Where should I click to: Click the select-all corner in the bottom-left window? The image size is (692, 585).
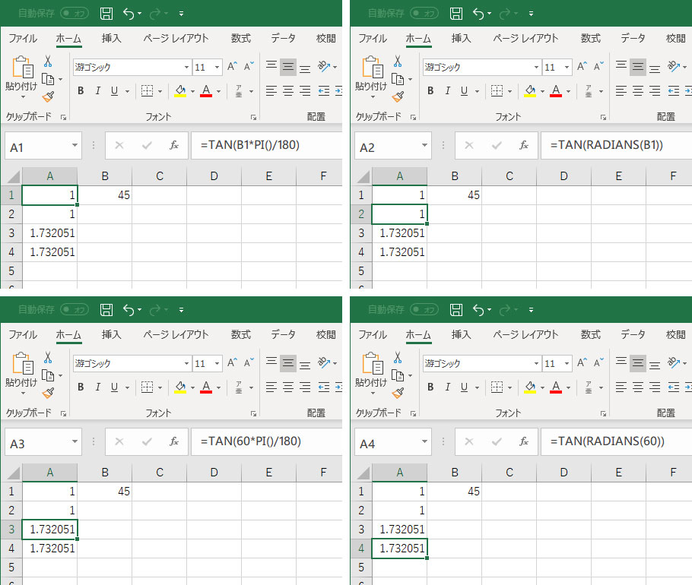pos(14,473)
